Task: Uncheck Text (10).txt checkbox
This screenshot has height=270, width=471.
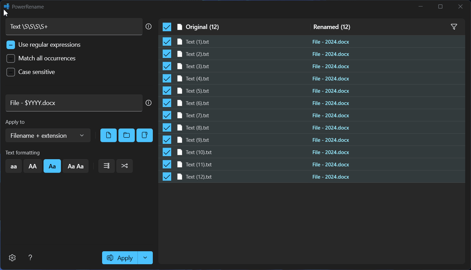Action: pos(167,152)
